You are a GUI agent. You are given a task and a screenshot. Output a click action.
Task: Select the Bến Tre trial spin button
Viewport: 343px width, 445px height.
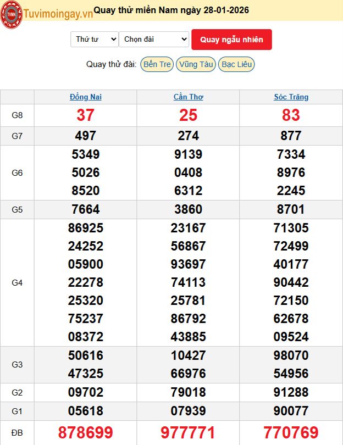[x=157, y=64]
